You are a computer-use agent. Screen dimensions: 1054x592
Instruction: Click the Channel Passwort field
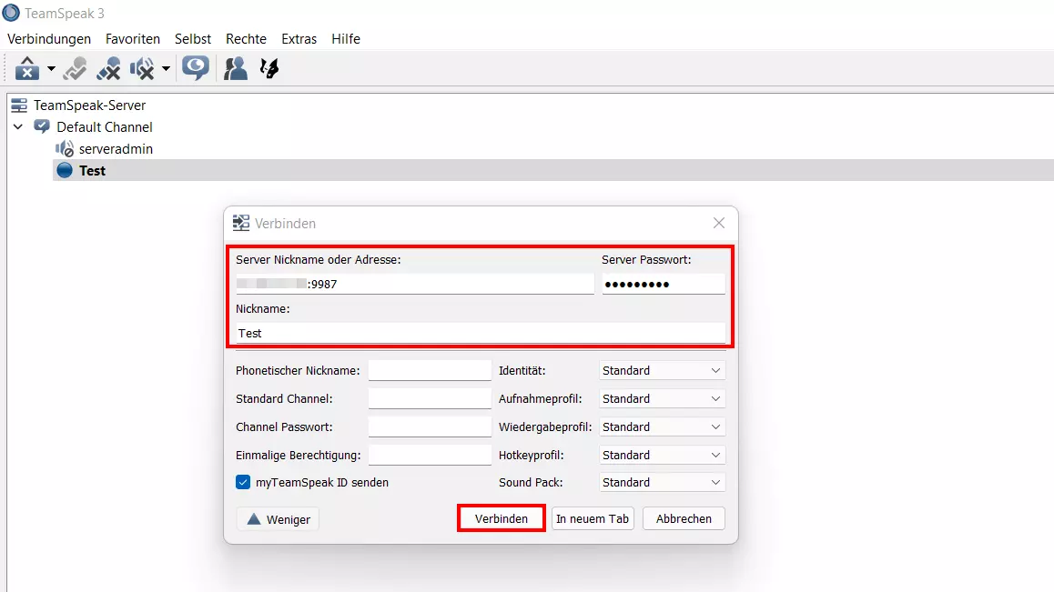(430, 426)
